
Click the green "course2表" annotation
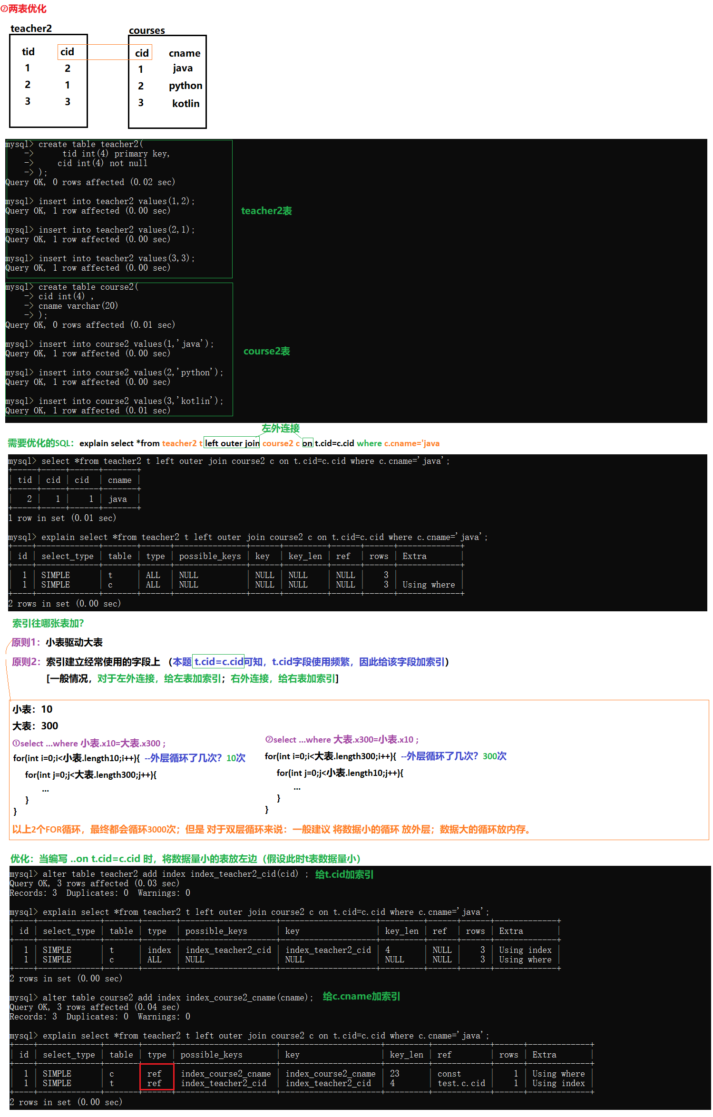tap(266, 351)
